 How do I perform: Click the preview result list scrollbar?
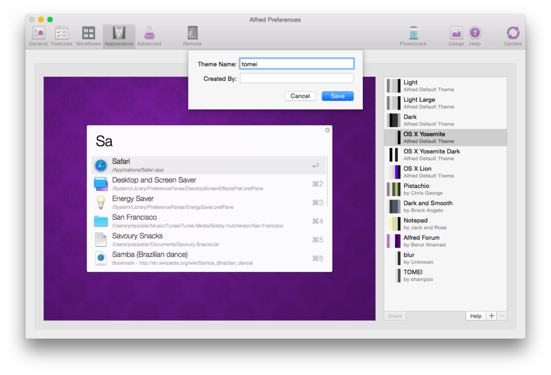pyautogui.click(x=328, y=182)
